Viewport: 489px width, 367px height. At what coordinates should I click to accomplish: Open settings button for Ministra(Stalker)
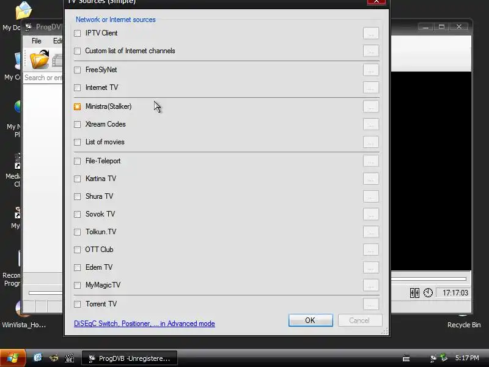pos(371,106)
